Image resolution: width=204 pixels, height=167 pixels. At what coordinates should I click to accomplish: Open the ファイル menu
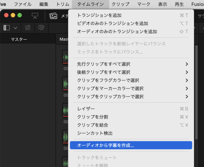23,4
